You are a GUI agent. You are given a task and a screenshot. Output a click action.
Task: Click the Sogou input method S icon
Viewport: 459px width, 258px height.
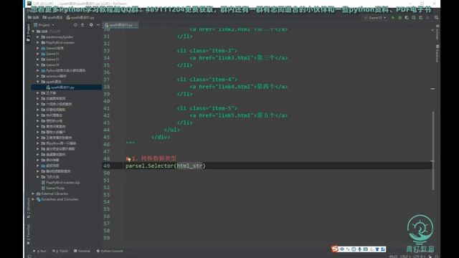tap(334, 249)
